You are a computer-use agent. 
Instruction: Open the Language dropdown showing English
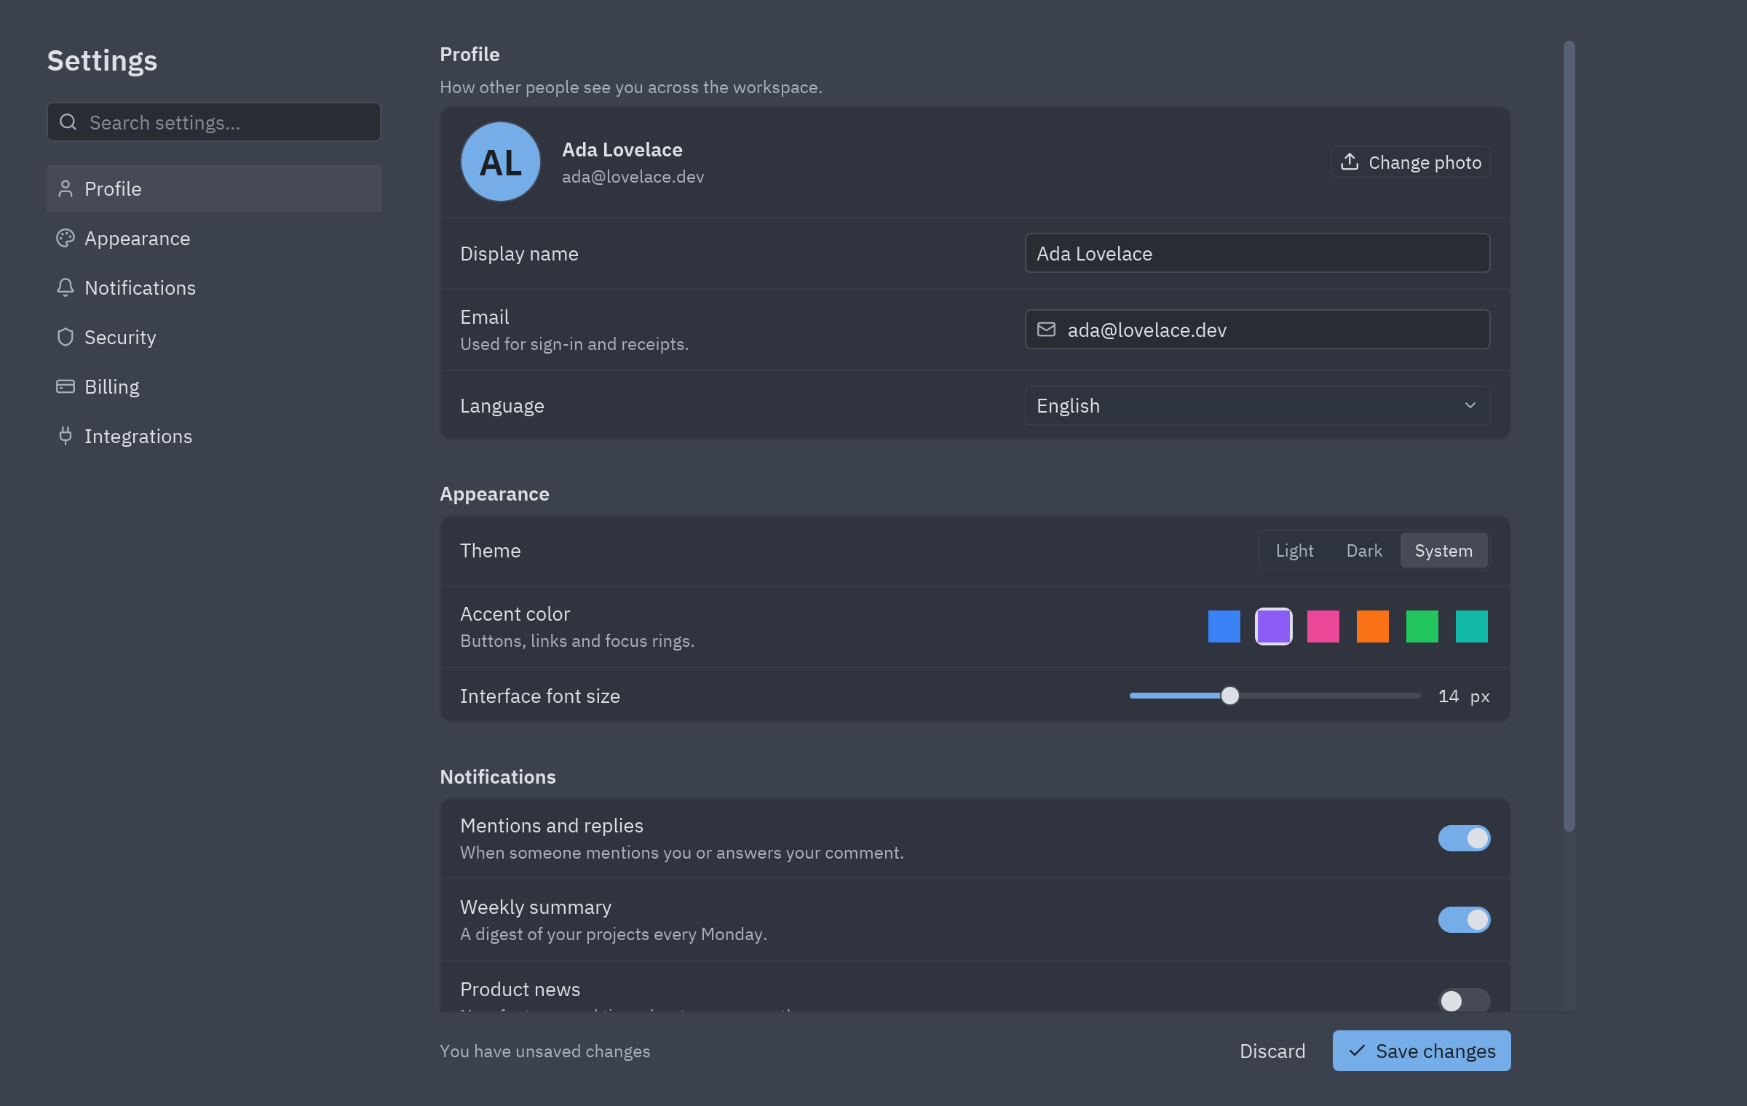click(1257, 405)
